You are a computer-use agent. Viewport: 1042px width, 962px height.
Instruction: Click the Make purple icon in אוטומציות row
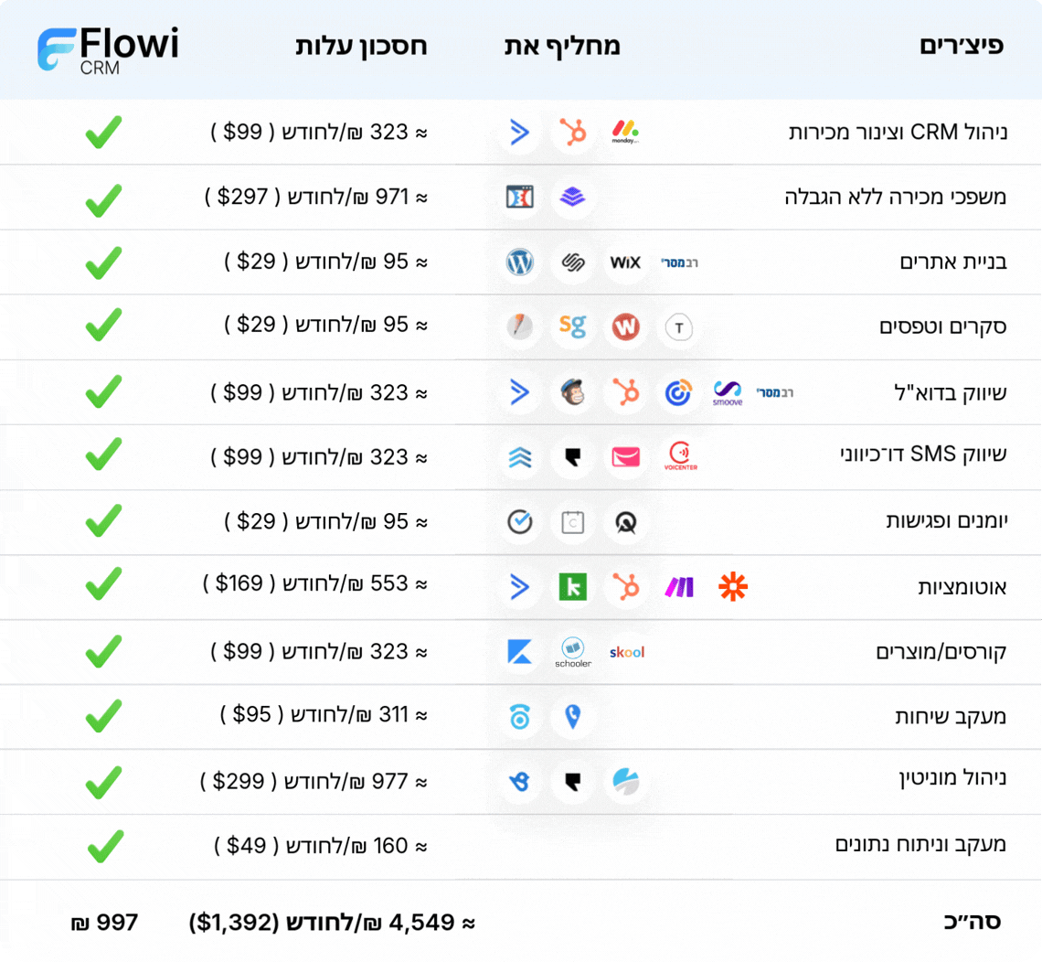[679, 587]
